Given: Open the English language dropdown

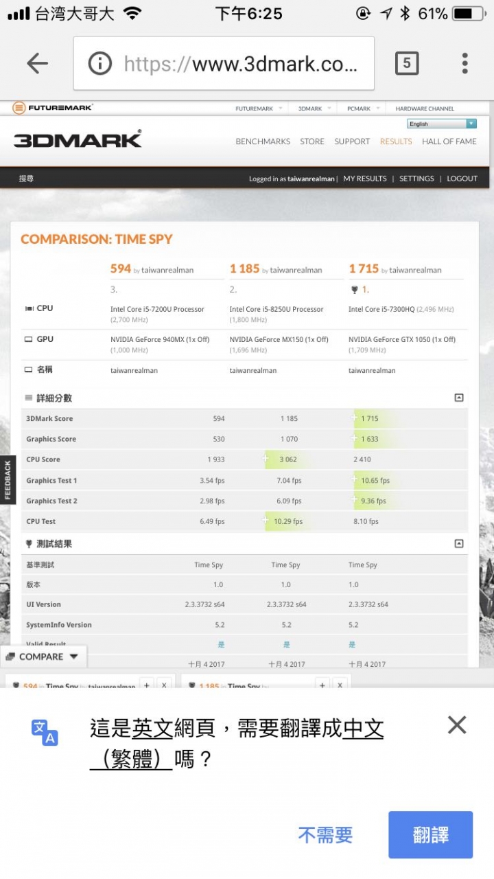Looking at the screenshot, I should [442, 124].
